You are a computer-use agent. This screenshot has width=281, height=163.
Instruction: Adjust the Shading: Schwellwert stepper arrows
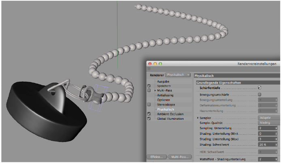(276, 144)
